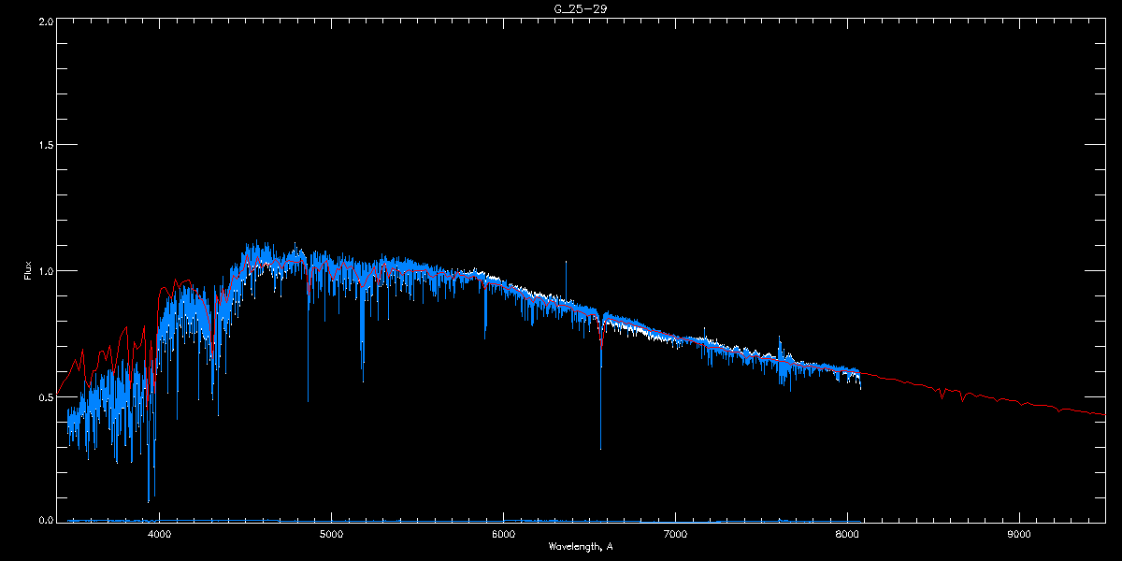Click the "4000" wavelength tick label
1122x561 pixels.
[x=159, y=535]
